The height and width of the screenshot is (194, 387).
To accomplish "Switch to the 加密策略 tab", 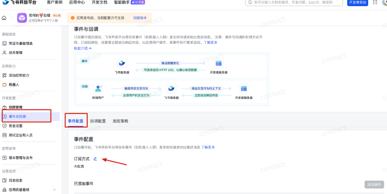I will pos(120,121).
